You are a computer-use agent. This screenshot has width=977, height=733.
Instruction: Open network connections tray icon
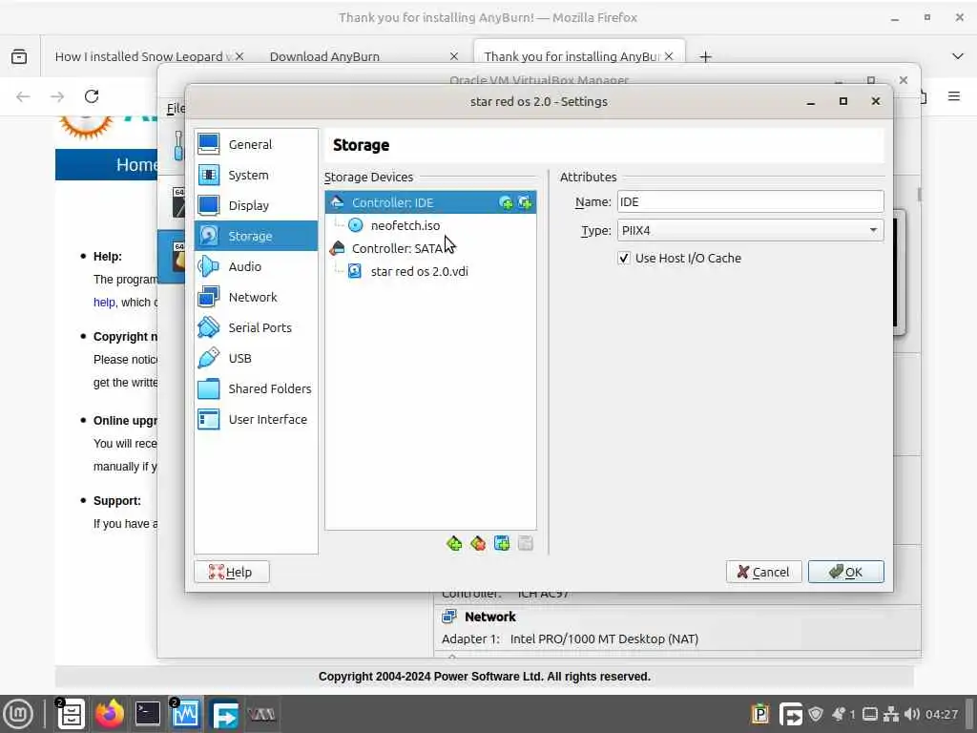(891, 714)
